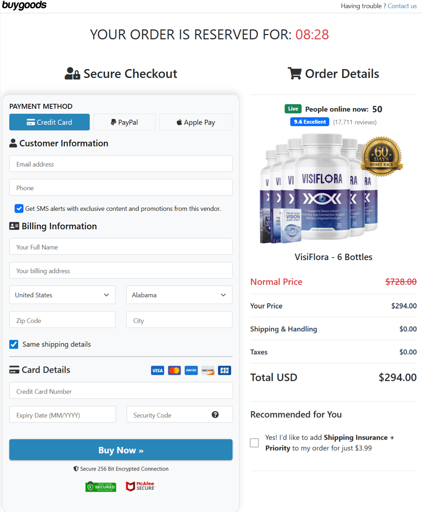This screenshot has height=512, width=422.
Task: Enable Shipping Insurance + Priority add-on
Action: point(254,443)
